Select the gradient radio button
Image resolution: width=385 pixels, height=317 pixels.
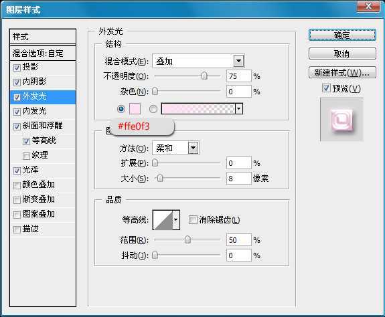153,108
